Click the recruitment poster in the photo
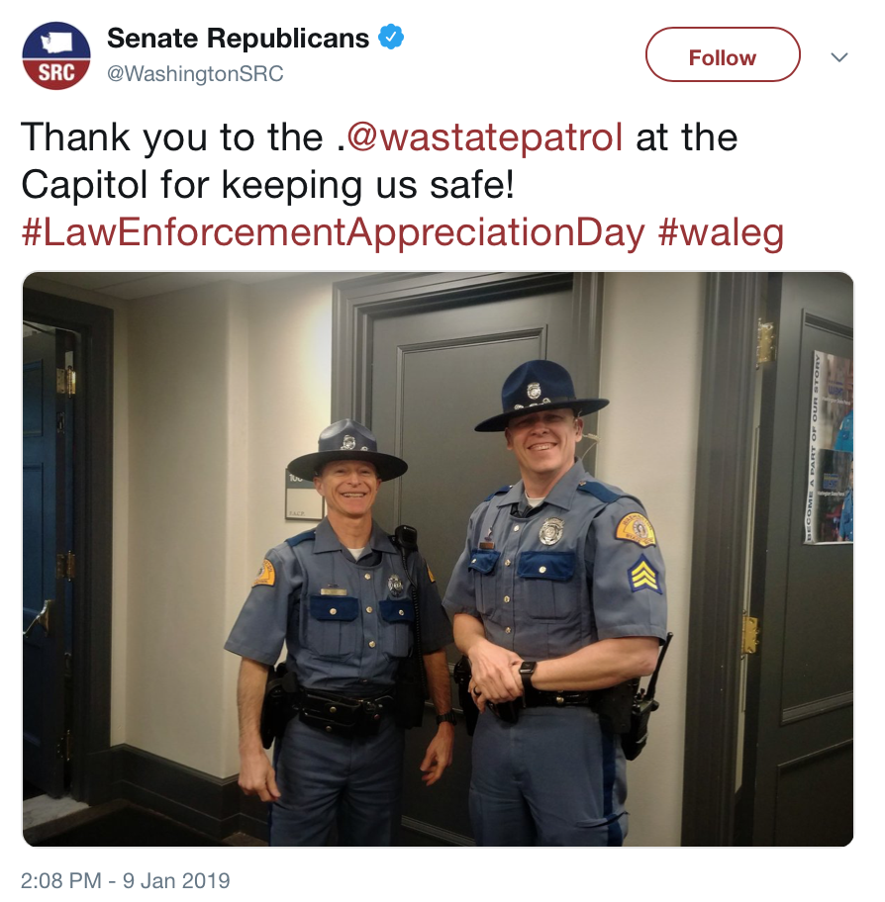The image size is (885, 902). [x=829, y=446]
